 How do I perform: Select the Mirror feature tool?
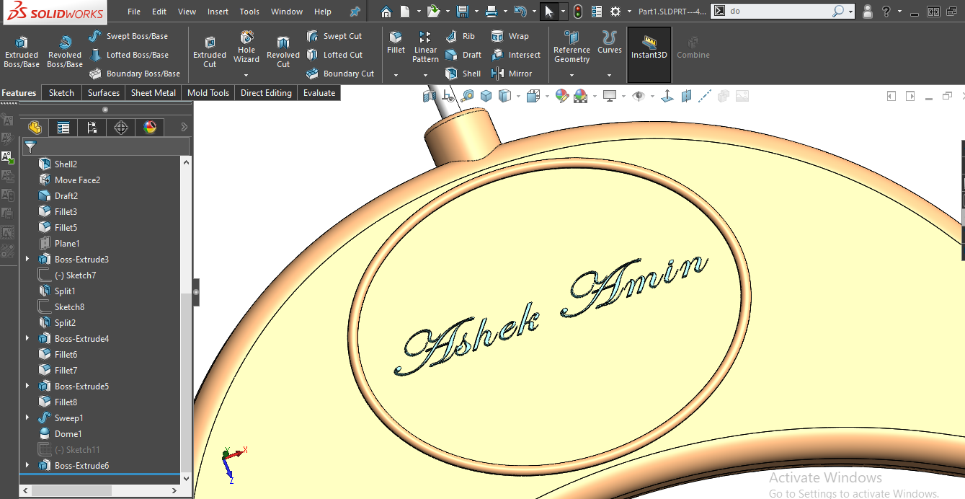point(512,74)
